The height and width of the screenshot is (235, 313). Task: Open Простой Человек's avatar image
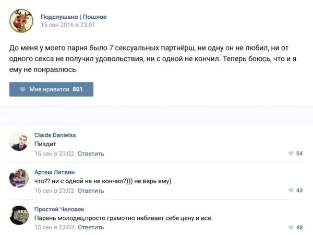pos(19,215)
